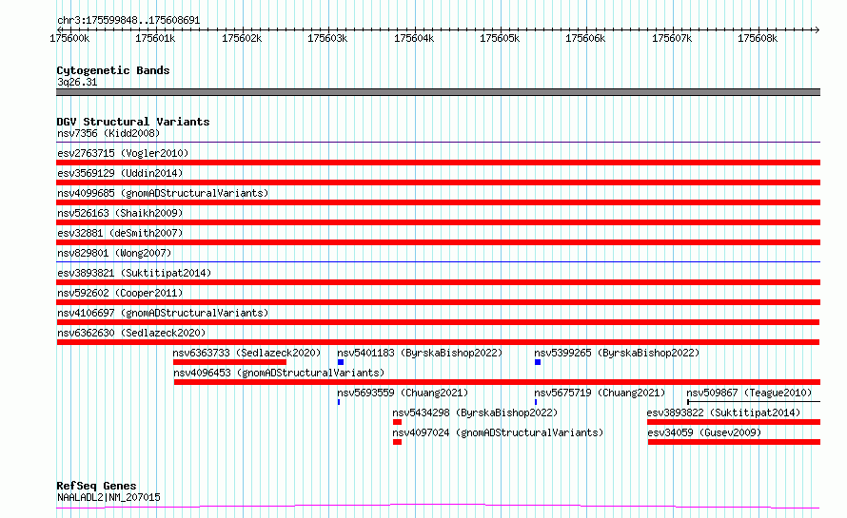Image resolution: width=847 pixels, height=518 pixels.
Task: Click the RefSeq Genes track heading
Action: point(96,486)
